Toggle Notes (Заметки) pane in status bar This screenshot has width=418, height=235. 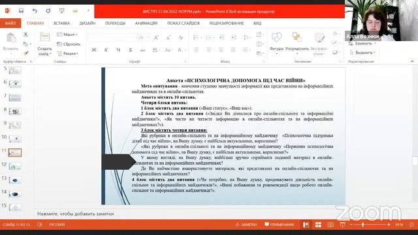(x=246, y=225)
